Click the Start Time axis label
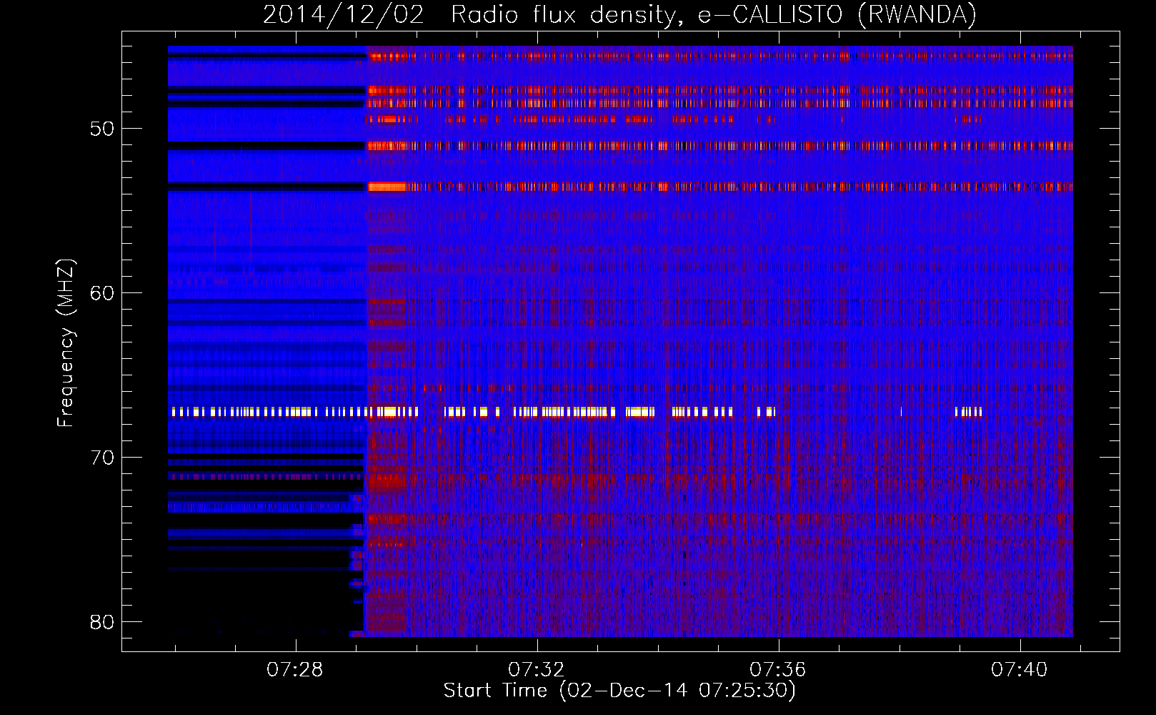This screenshot has width=1156, height=715. click(619, 691)
